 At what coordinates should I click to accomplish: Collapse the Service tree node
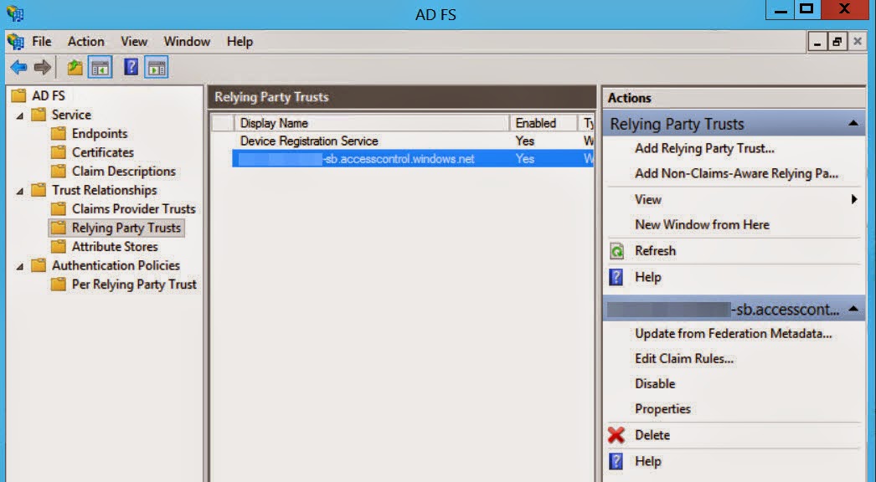pos(20,115)
